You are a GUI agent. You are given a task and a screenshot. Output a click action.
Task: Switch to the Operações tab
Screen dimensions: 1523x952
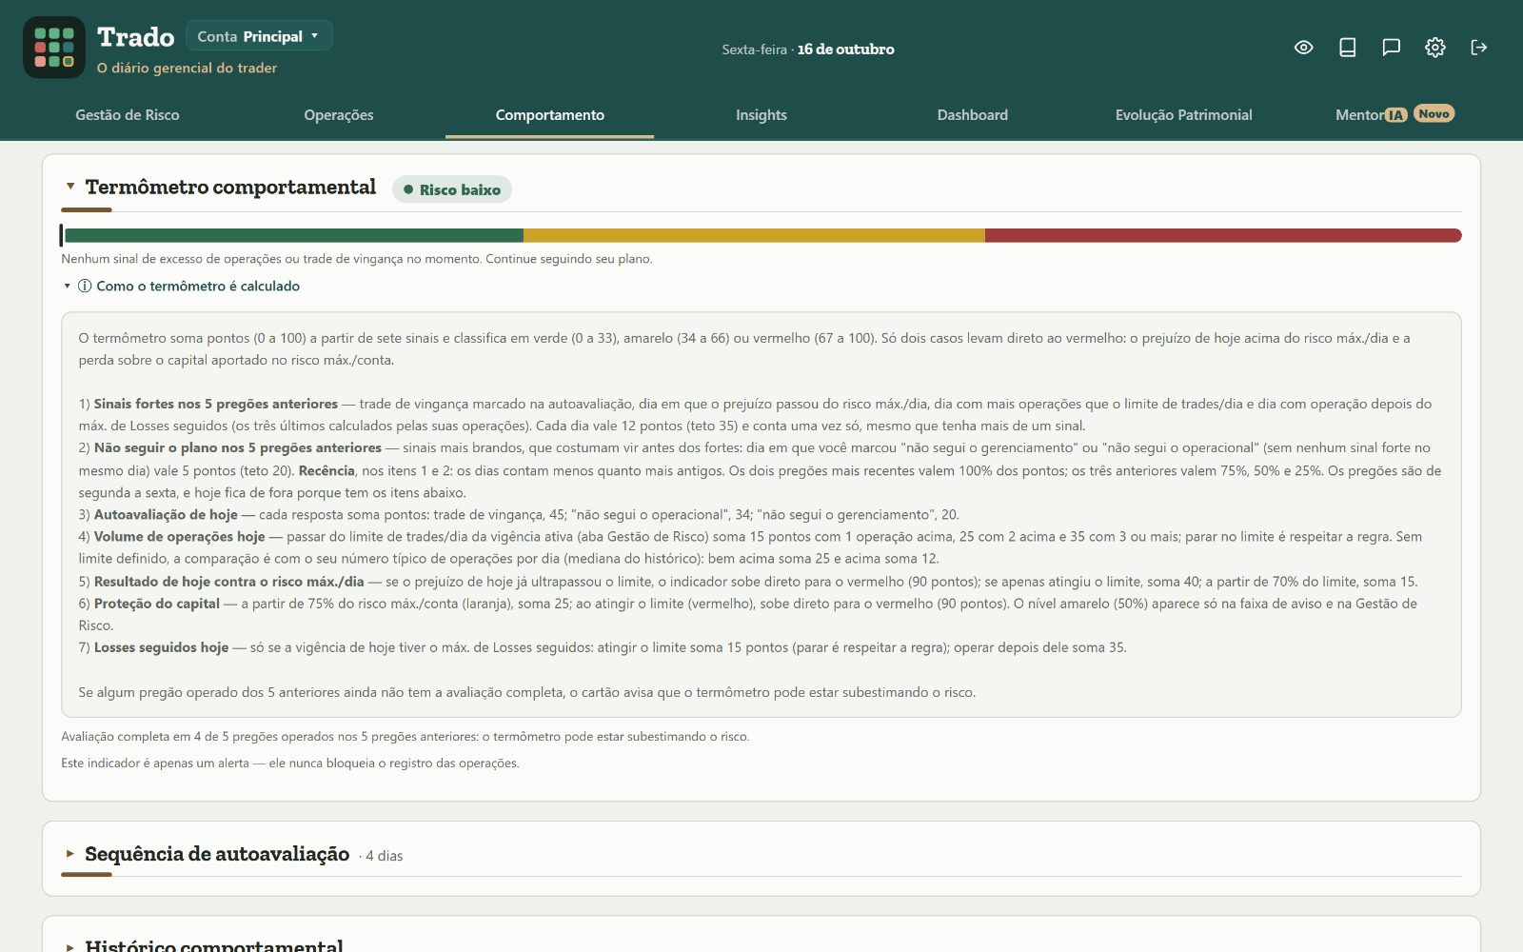coord(339,114)
